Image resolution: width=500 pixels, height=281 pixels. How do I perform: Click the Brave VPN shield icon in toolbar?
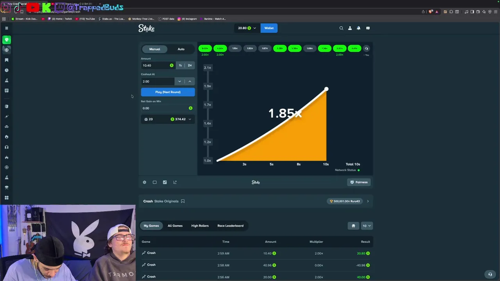click(490, 12)
